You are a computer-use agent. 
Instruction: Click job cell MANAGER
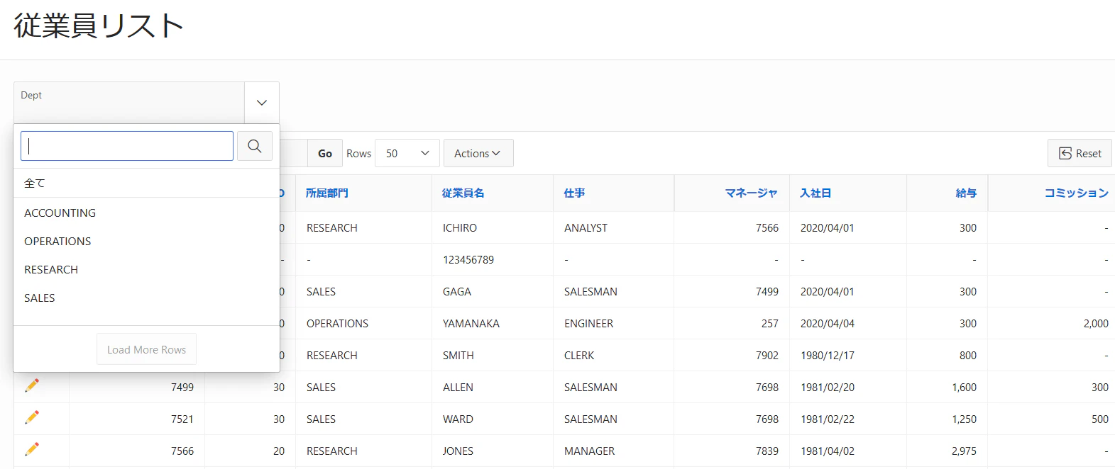pyautogui.click(x=589, y=451)
